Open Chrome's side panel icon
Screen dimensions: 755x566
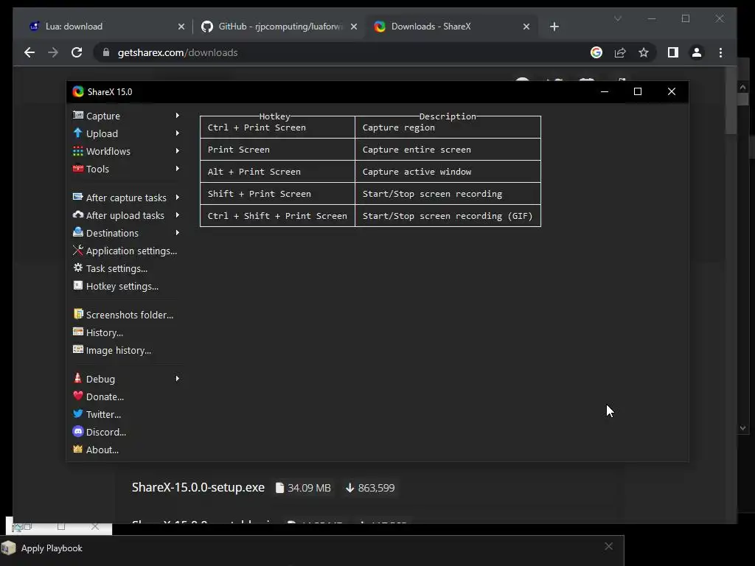[x=673, y=52]
